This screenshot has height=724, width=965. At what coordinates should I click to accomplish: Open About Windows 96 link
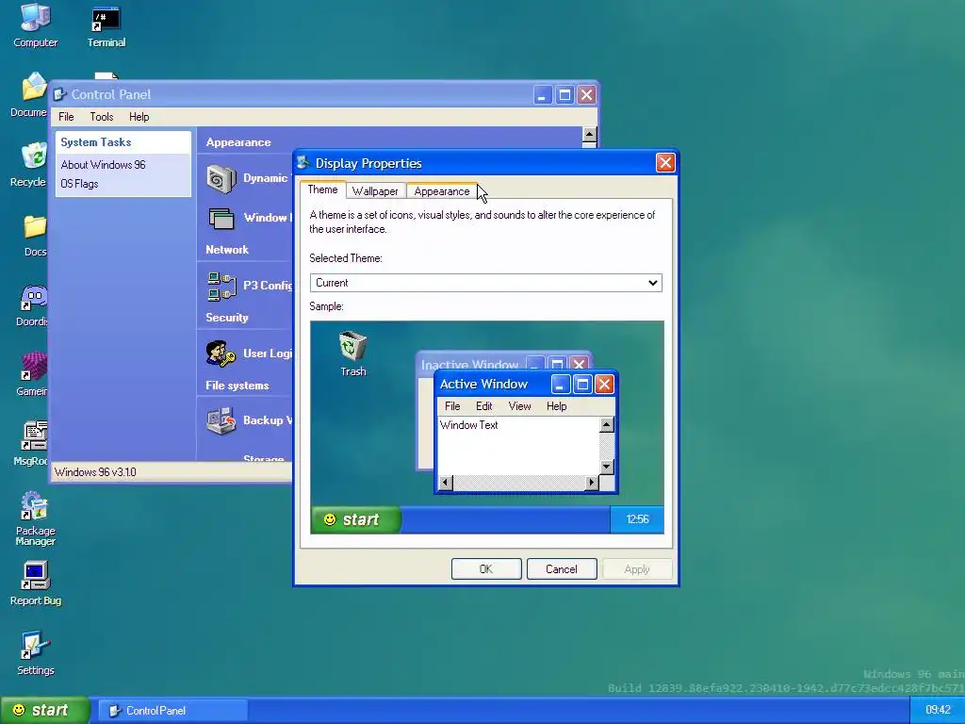pyautogui.click(x=103, y=165)
